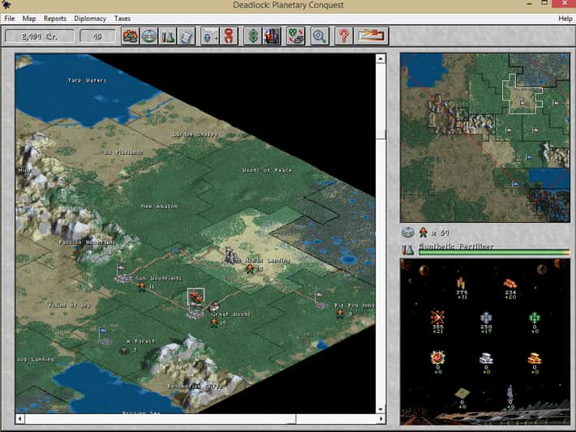
Task: Click the Synthetic Fertilizer research label
Action: tap(456, 246)
